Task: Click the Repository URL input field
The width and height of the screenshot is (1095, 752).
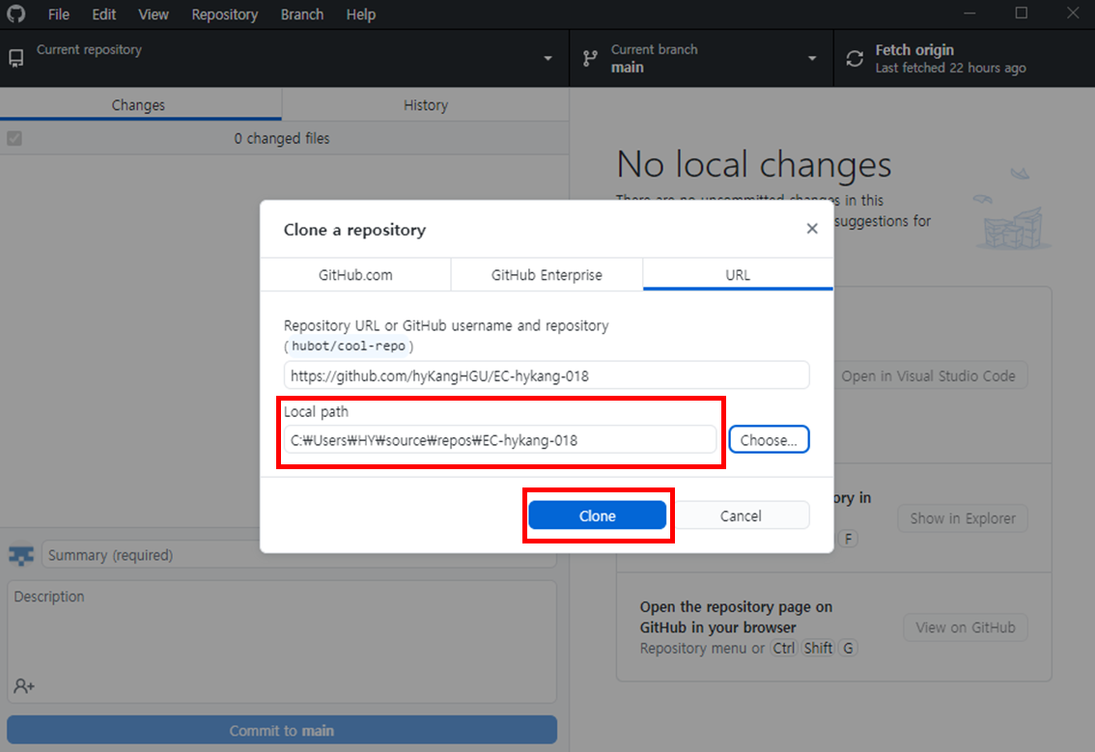Action: click(547, 376)
